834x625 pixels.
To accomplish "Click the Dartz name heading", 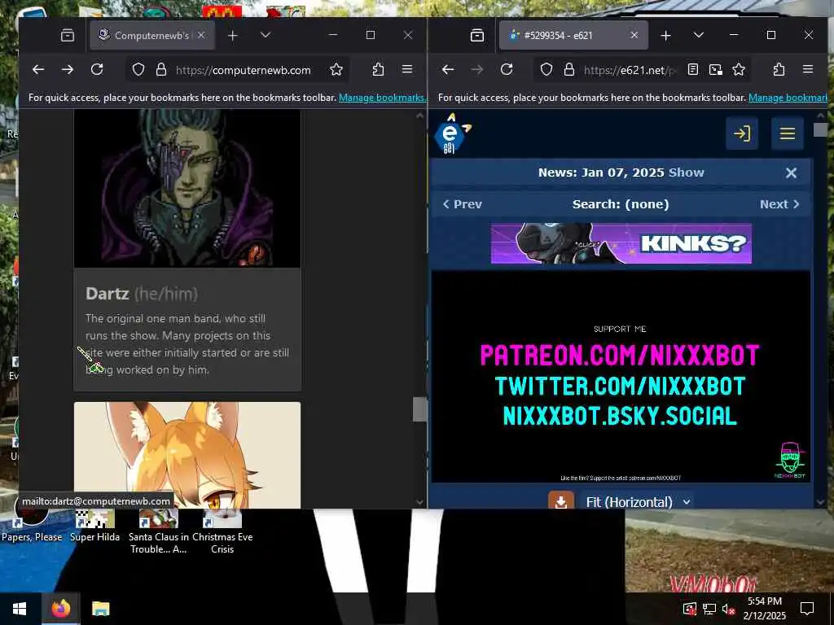I will click(x=107, y=293).
